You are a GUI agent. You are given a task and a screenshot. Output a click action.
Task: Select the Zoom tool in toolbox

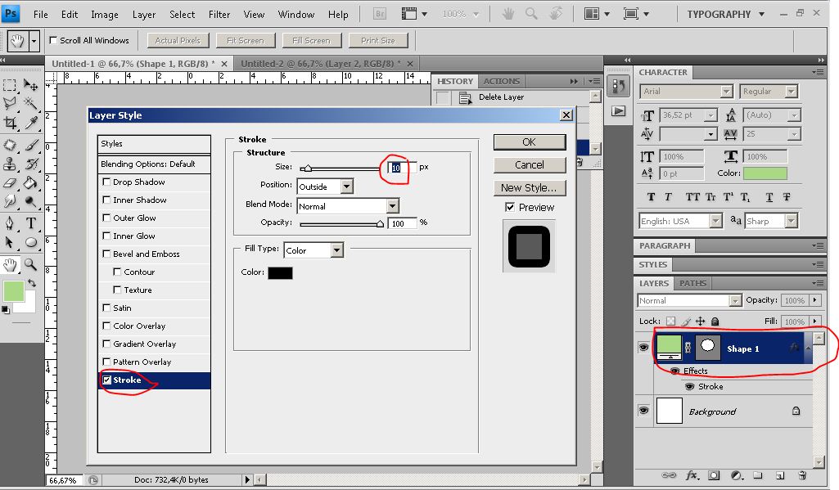(x=31, y=264)
